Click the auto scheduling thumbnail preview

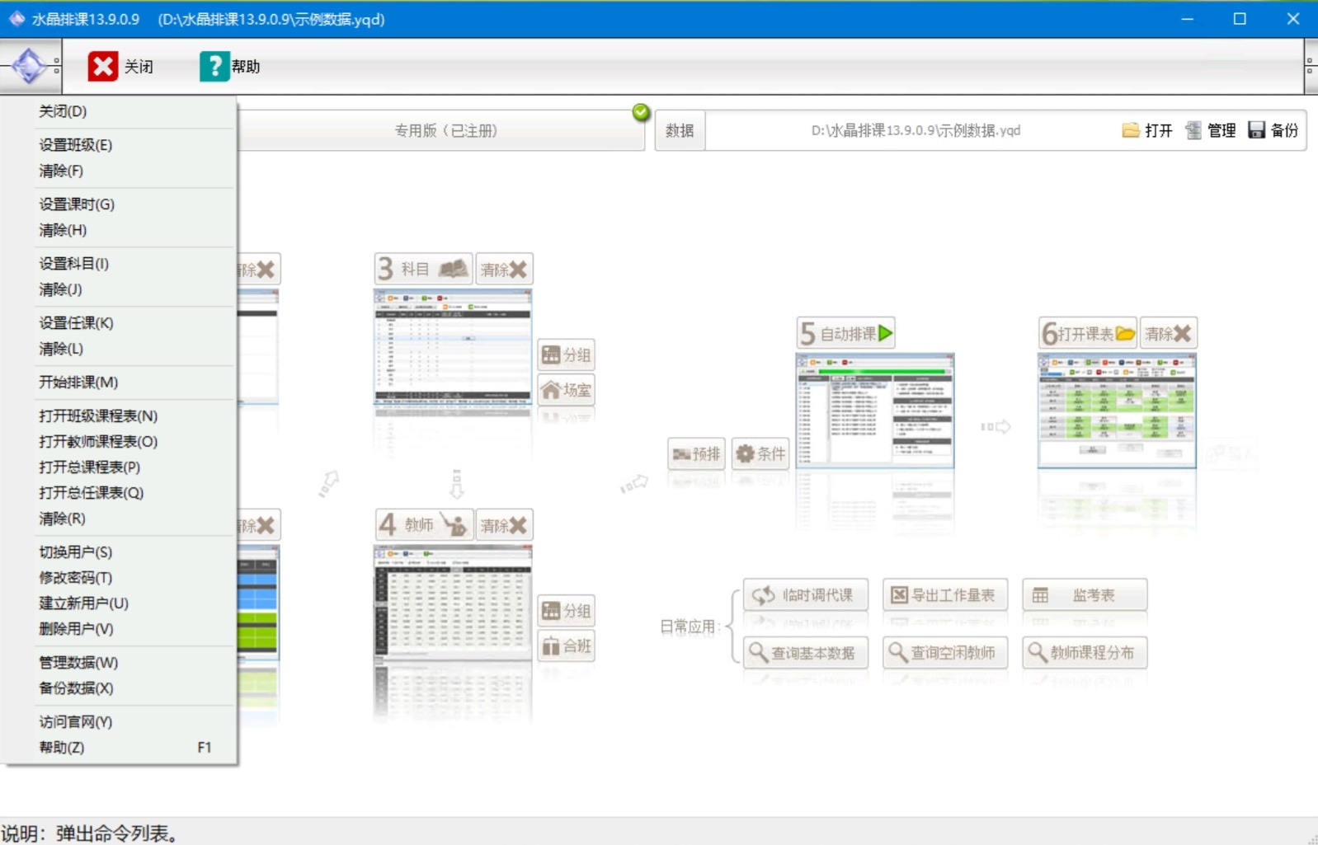pos(875,411)
